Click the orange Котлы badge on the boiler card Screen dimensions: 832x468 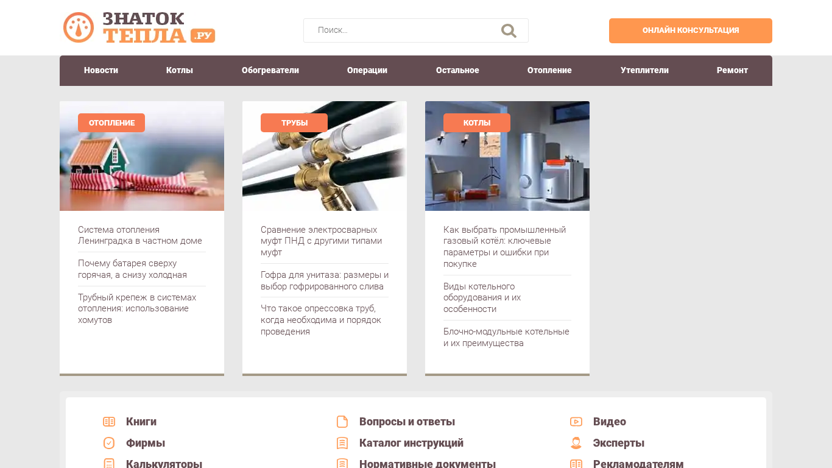point(477,122)
